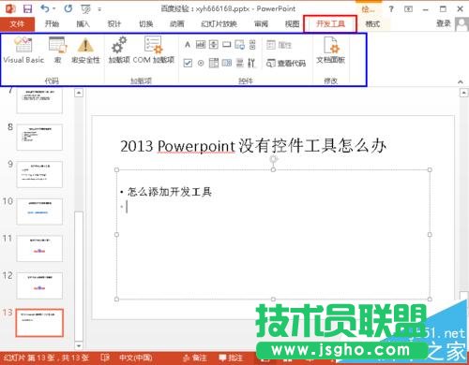Select slide 11 thumbnail
Viewport: 469px width, 365px height.
point(39,248)
